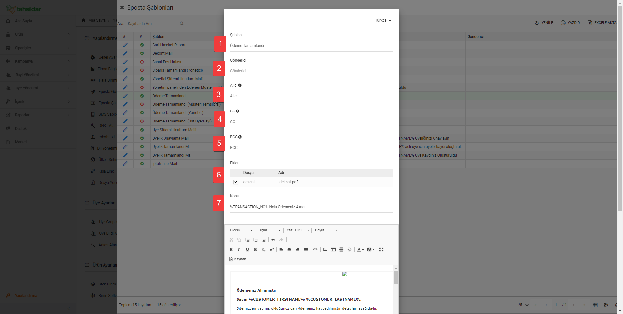
Task: Click the YAZDIR print button
Action: point(570,23)
